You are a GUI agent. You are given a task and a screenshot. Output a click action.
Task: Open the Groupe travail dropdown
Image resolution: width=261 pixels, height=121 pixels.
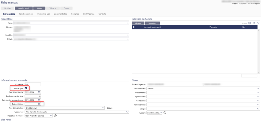coord(258,88)
